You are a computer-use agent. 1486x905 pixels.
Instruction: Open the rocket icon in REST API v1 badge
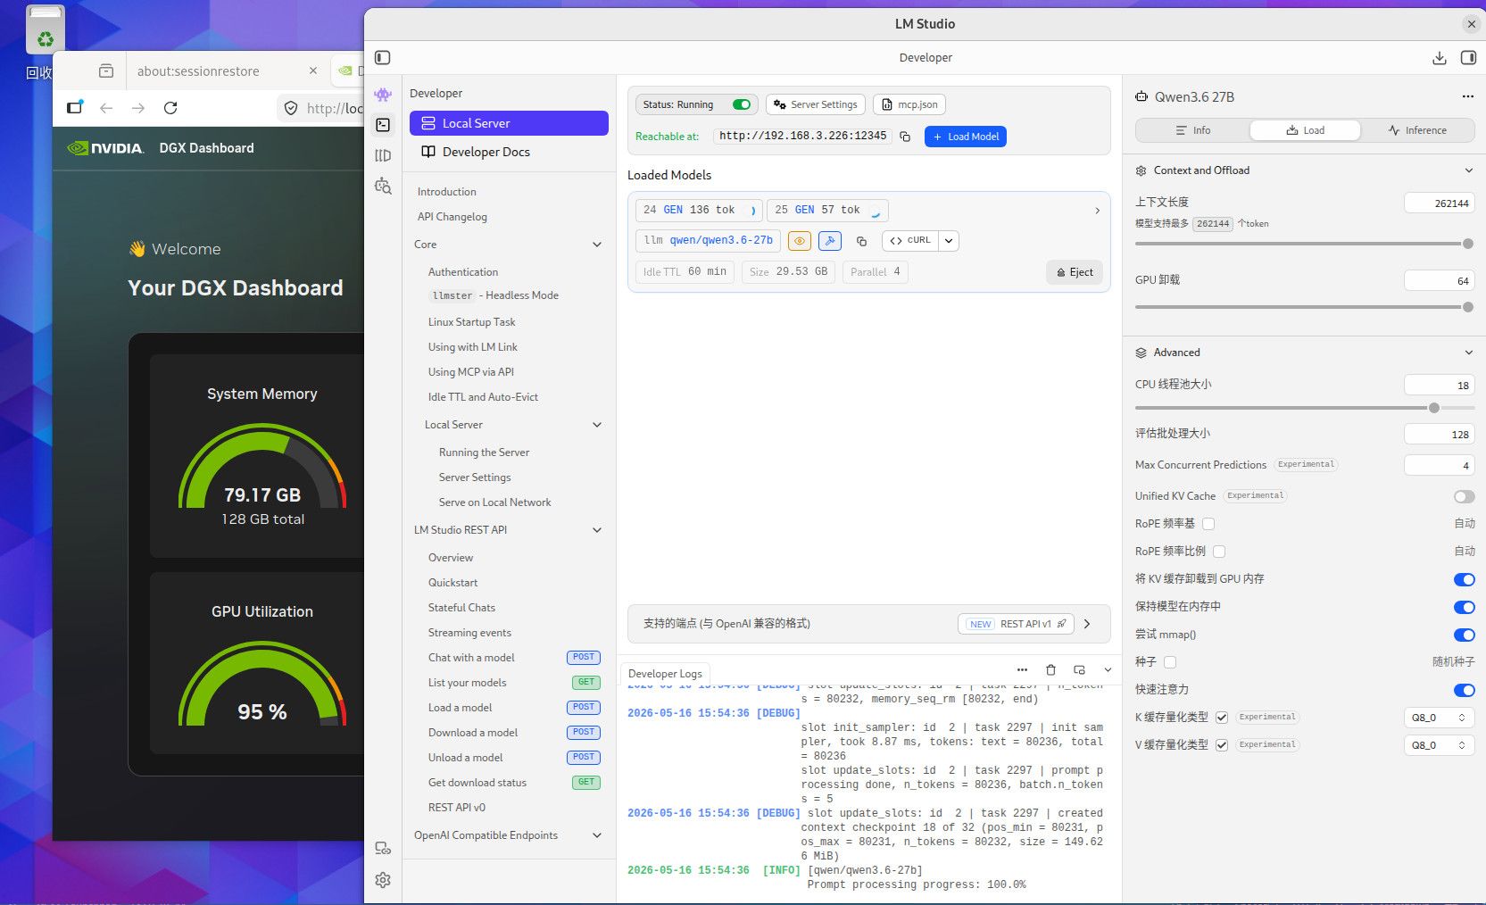(x=1061, y=624)
